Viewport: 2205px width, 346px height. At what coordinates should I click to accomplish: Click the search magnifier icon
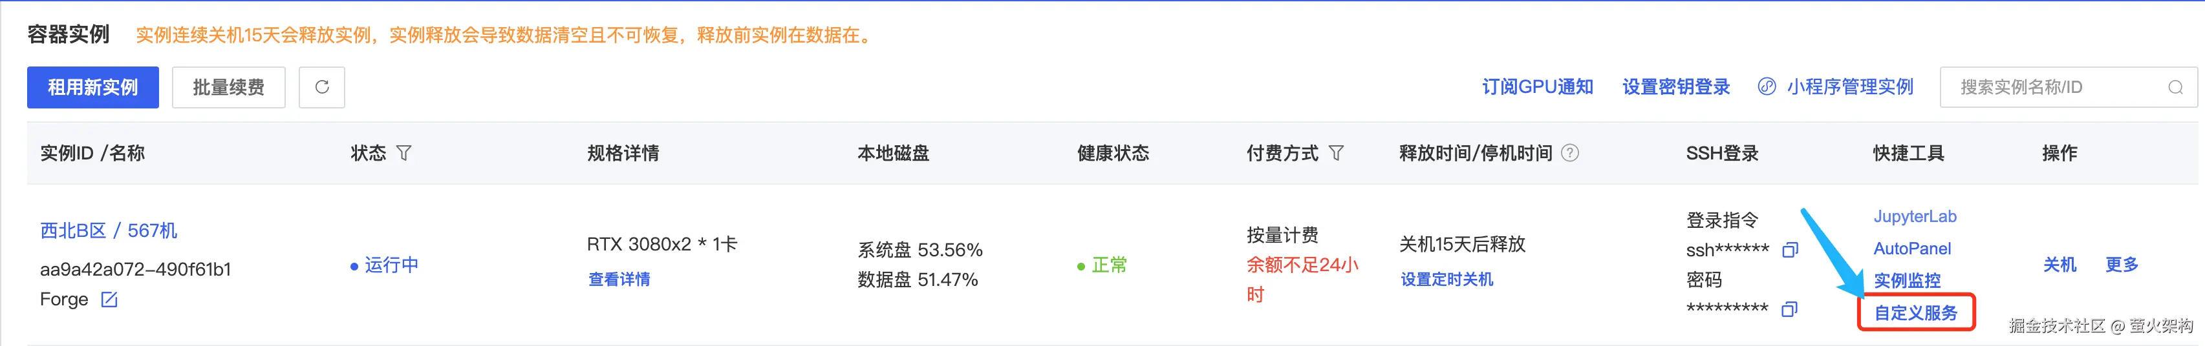(x=2175, y=87)
